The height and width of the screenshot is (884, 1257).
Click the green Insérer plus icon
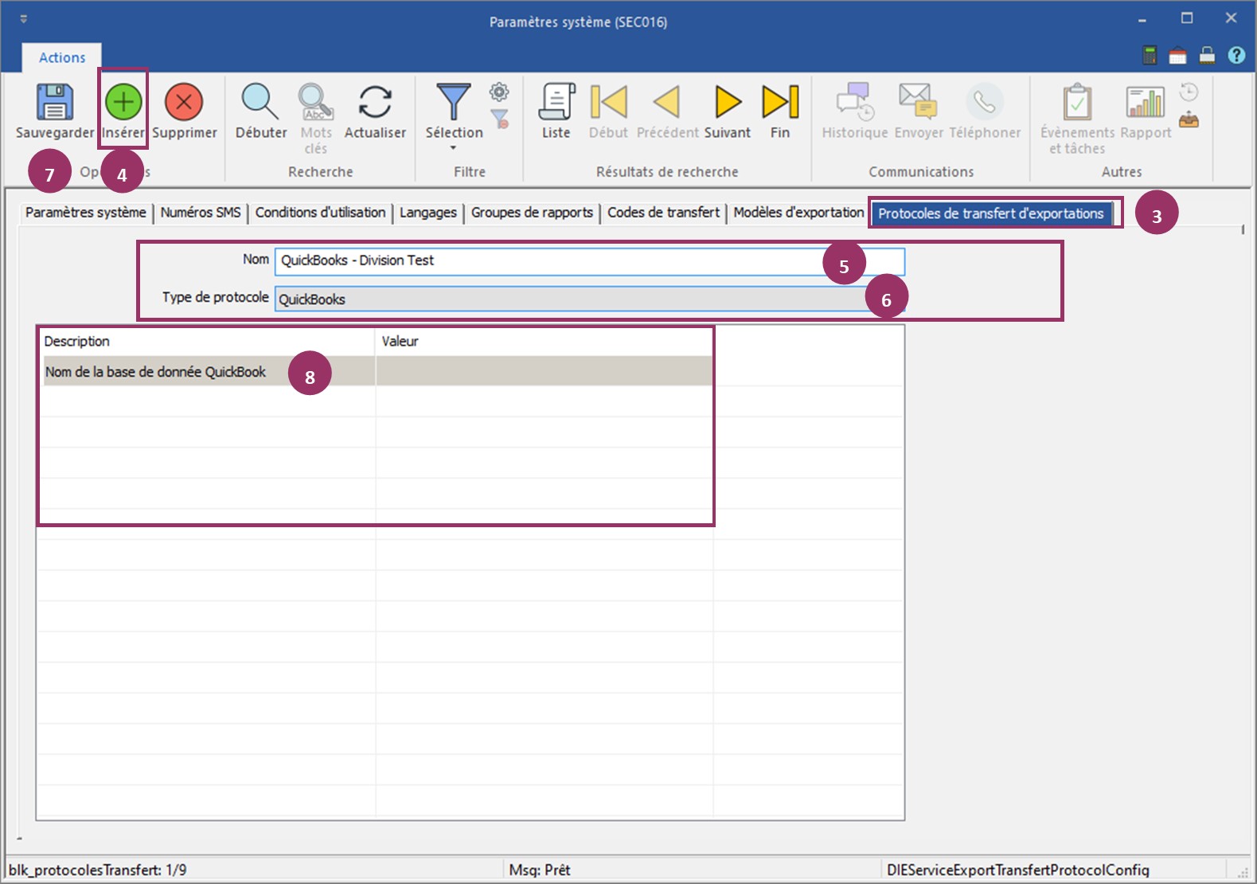(x=123, y=102)
